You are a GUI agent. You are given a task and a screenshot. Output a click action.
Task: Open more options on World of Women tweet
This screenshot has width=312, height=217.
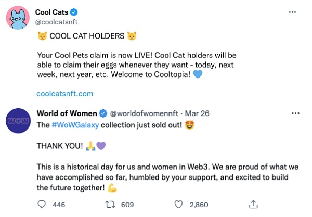point(295,113)
